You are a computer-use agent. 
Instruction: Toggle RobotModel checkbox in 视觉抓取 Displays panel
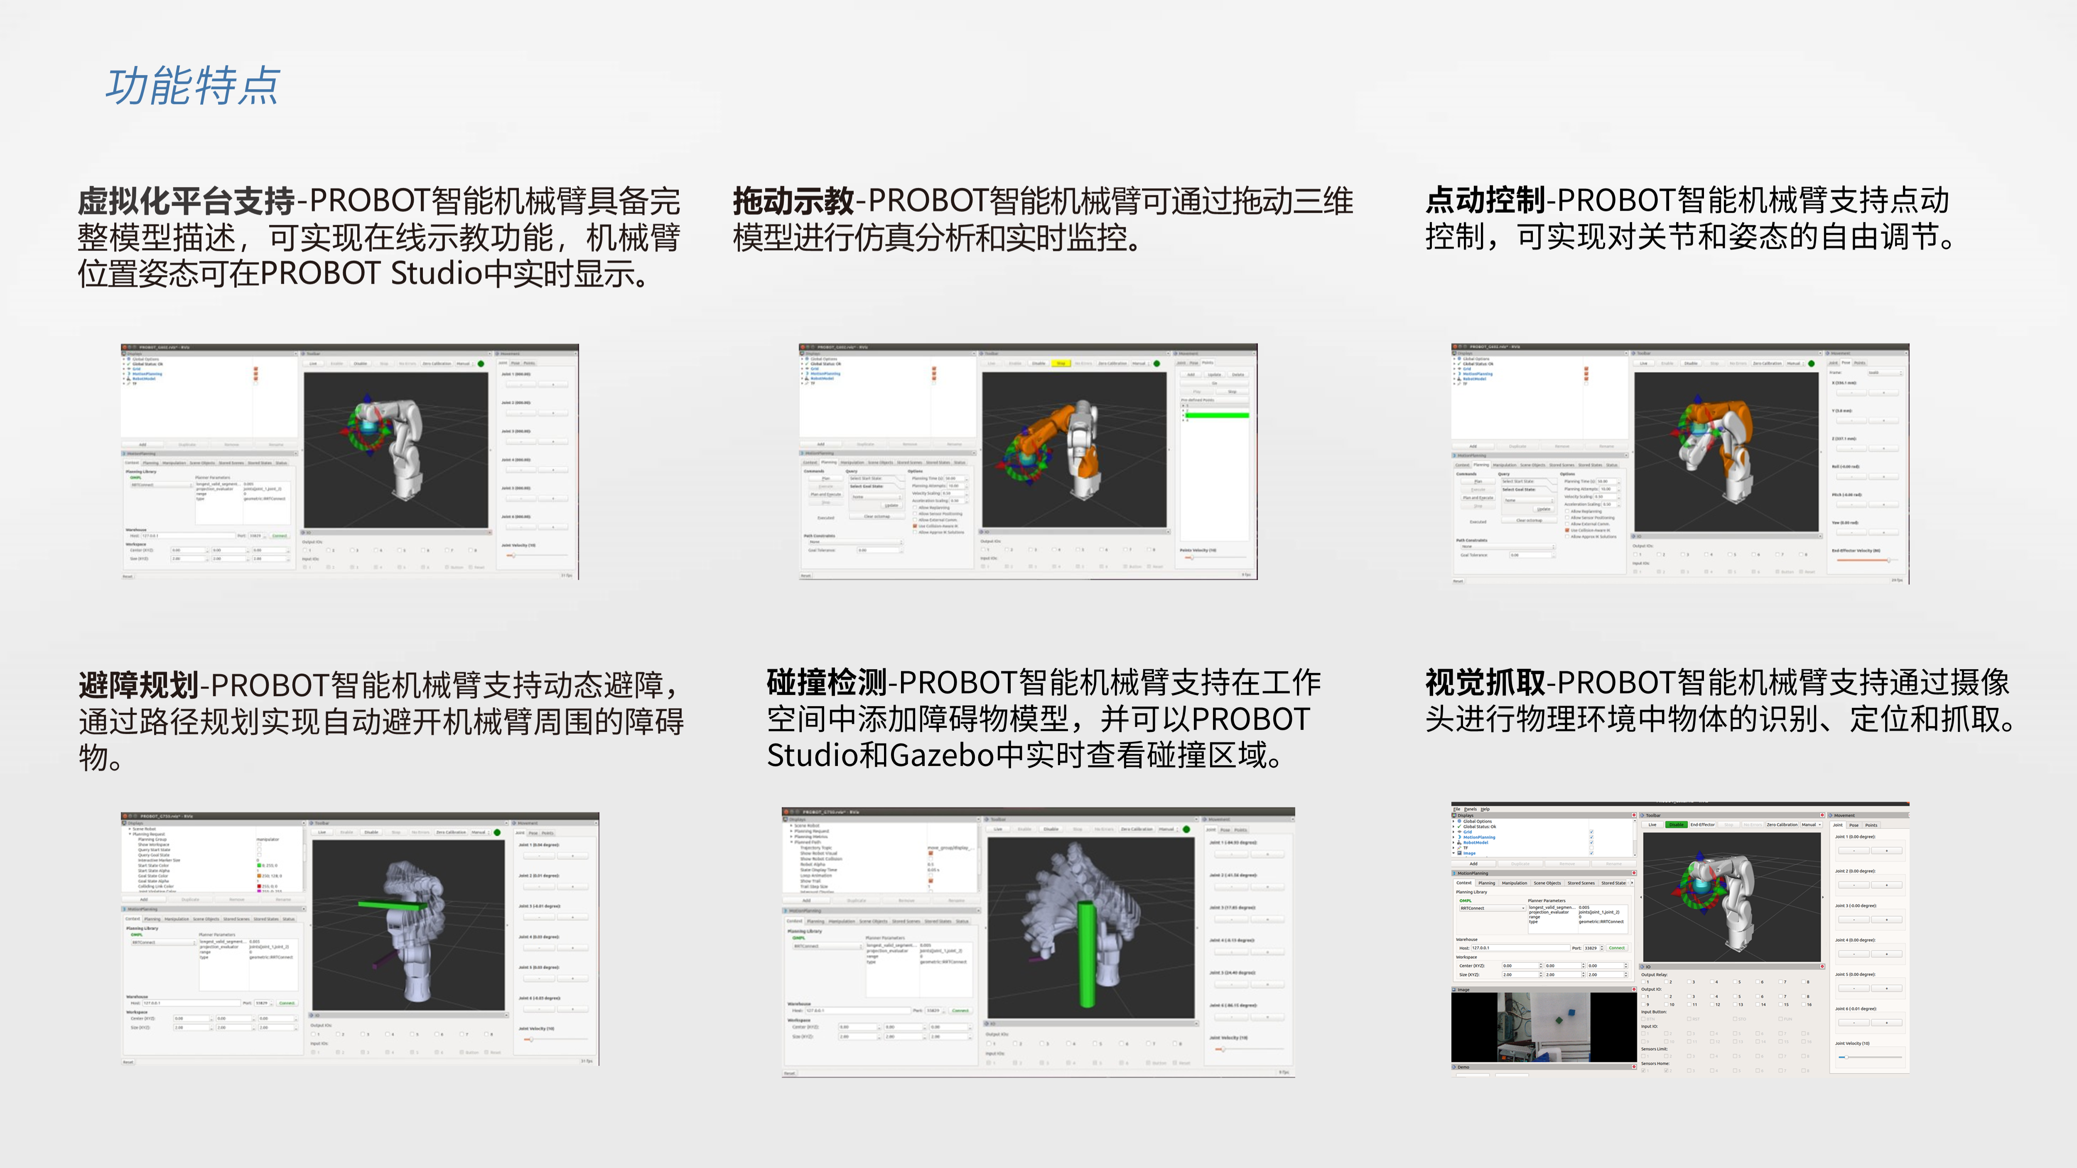click(1592, 842)
